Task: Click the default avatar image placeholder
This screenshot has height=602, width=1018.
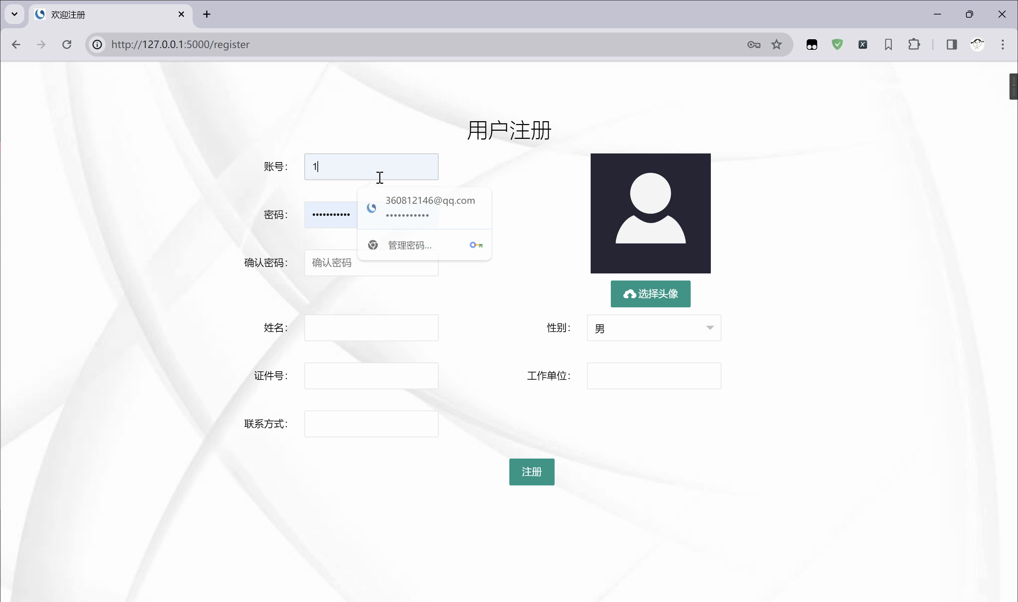Action: tap(650, 213)
